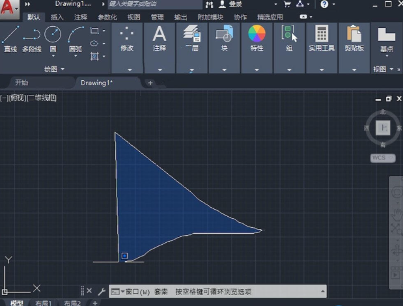Open the Parametric (参数化) ribbon tab

(107, 17)
